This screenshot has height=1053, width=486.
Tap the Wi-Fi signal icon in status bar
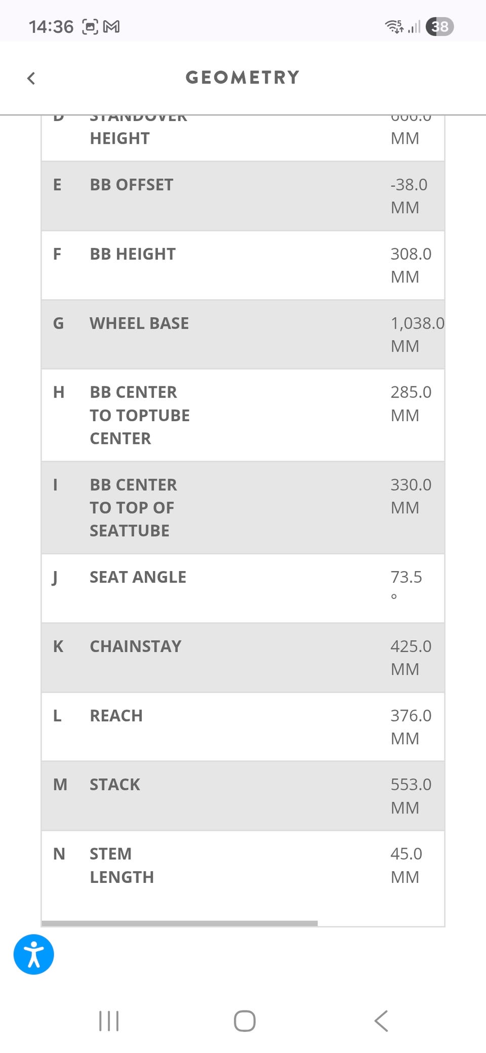(394, 26)
